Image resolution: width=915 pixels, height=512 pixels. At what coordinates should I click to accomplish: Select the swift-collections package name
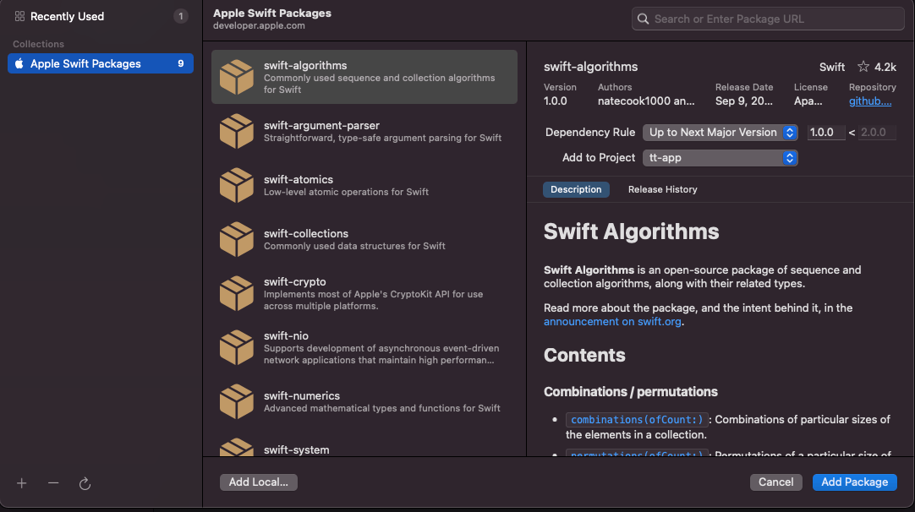click(x=306, y=233)
